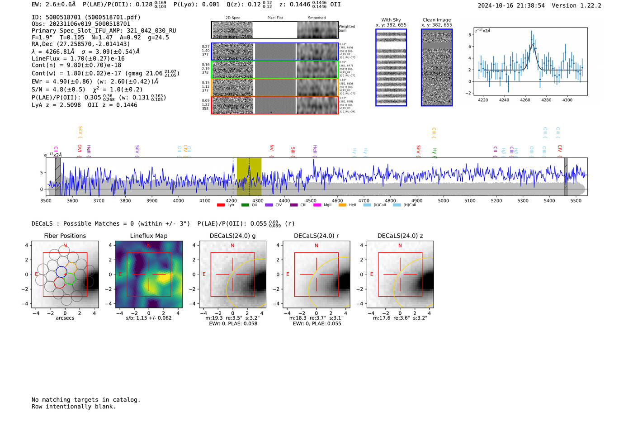Click the RA,Dec coordinates line
The height and width of the screenshot is (431, 633).
click(x=81, y=44)
